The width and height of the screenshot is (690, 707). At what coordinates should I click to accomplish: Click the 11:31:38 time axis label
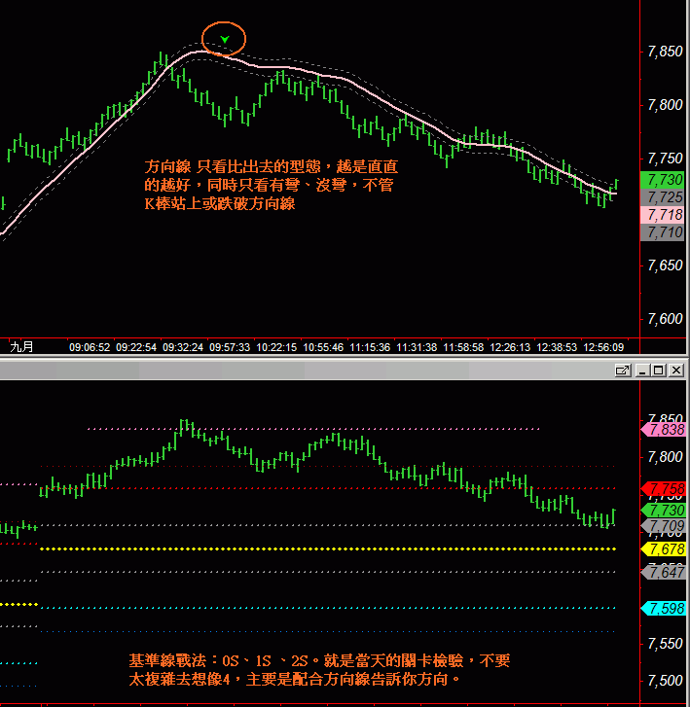pyautogui.click(x=417, y=347)
